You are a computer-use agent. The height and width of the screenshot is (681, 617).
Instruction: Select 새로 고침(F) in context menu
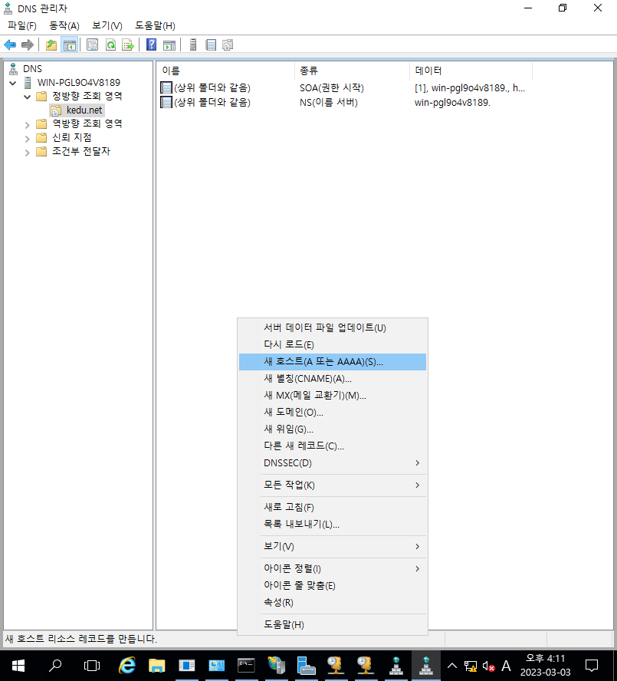(332, 507)
